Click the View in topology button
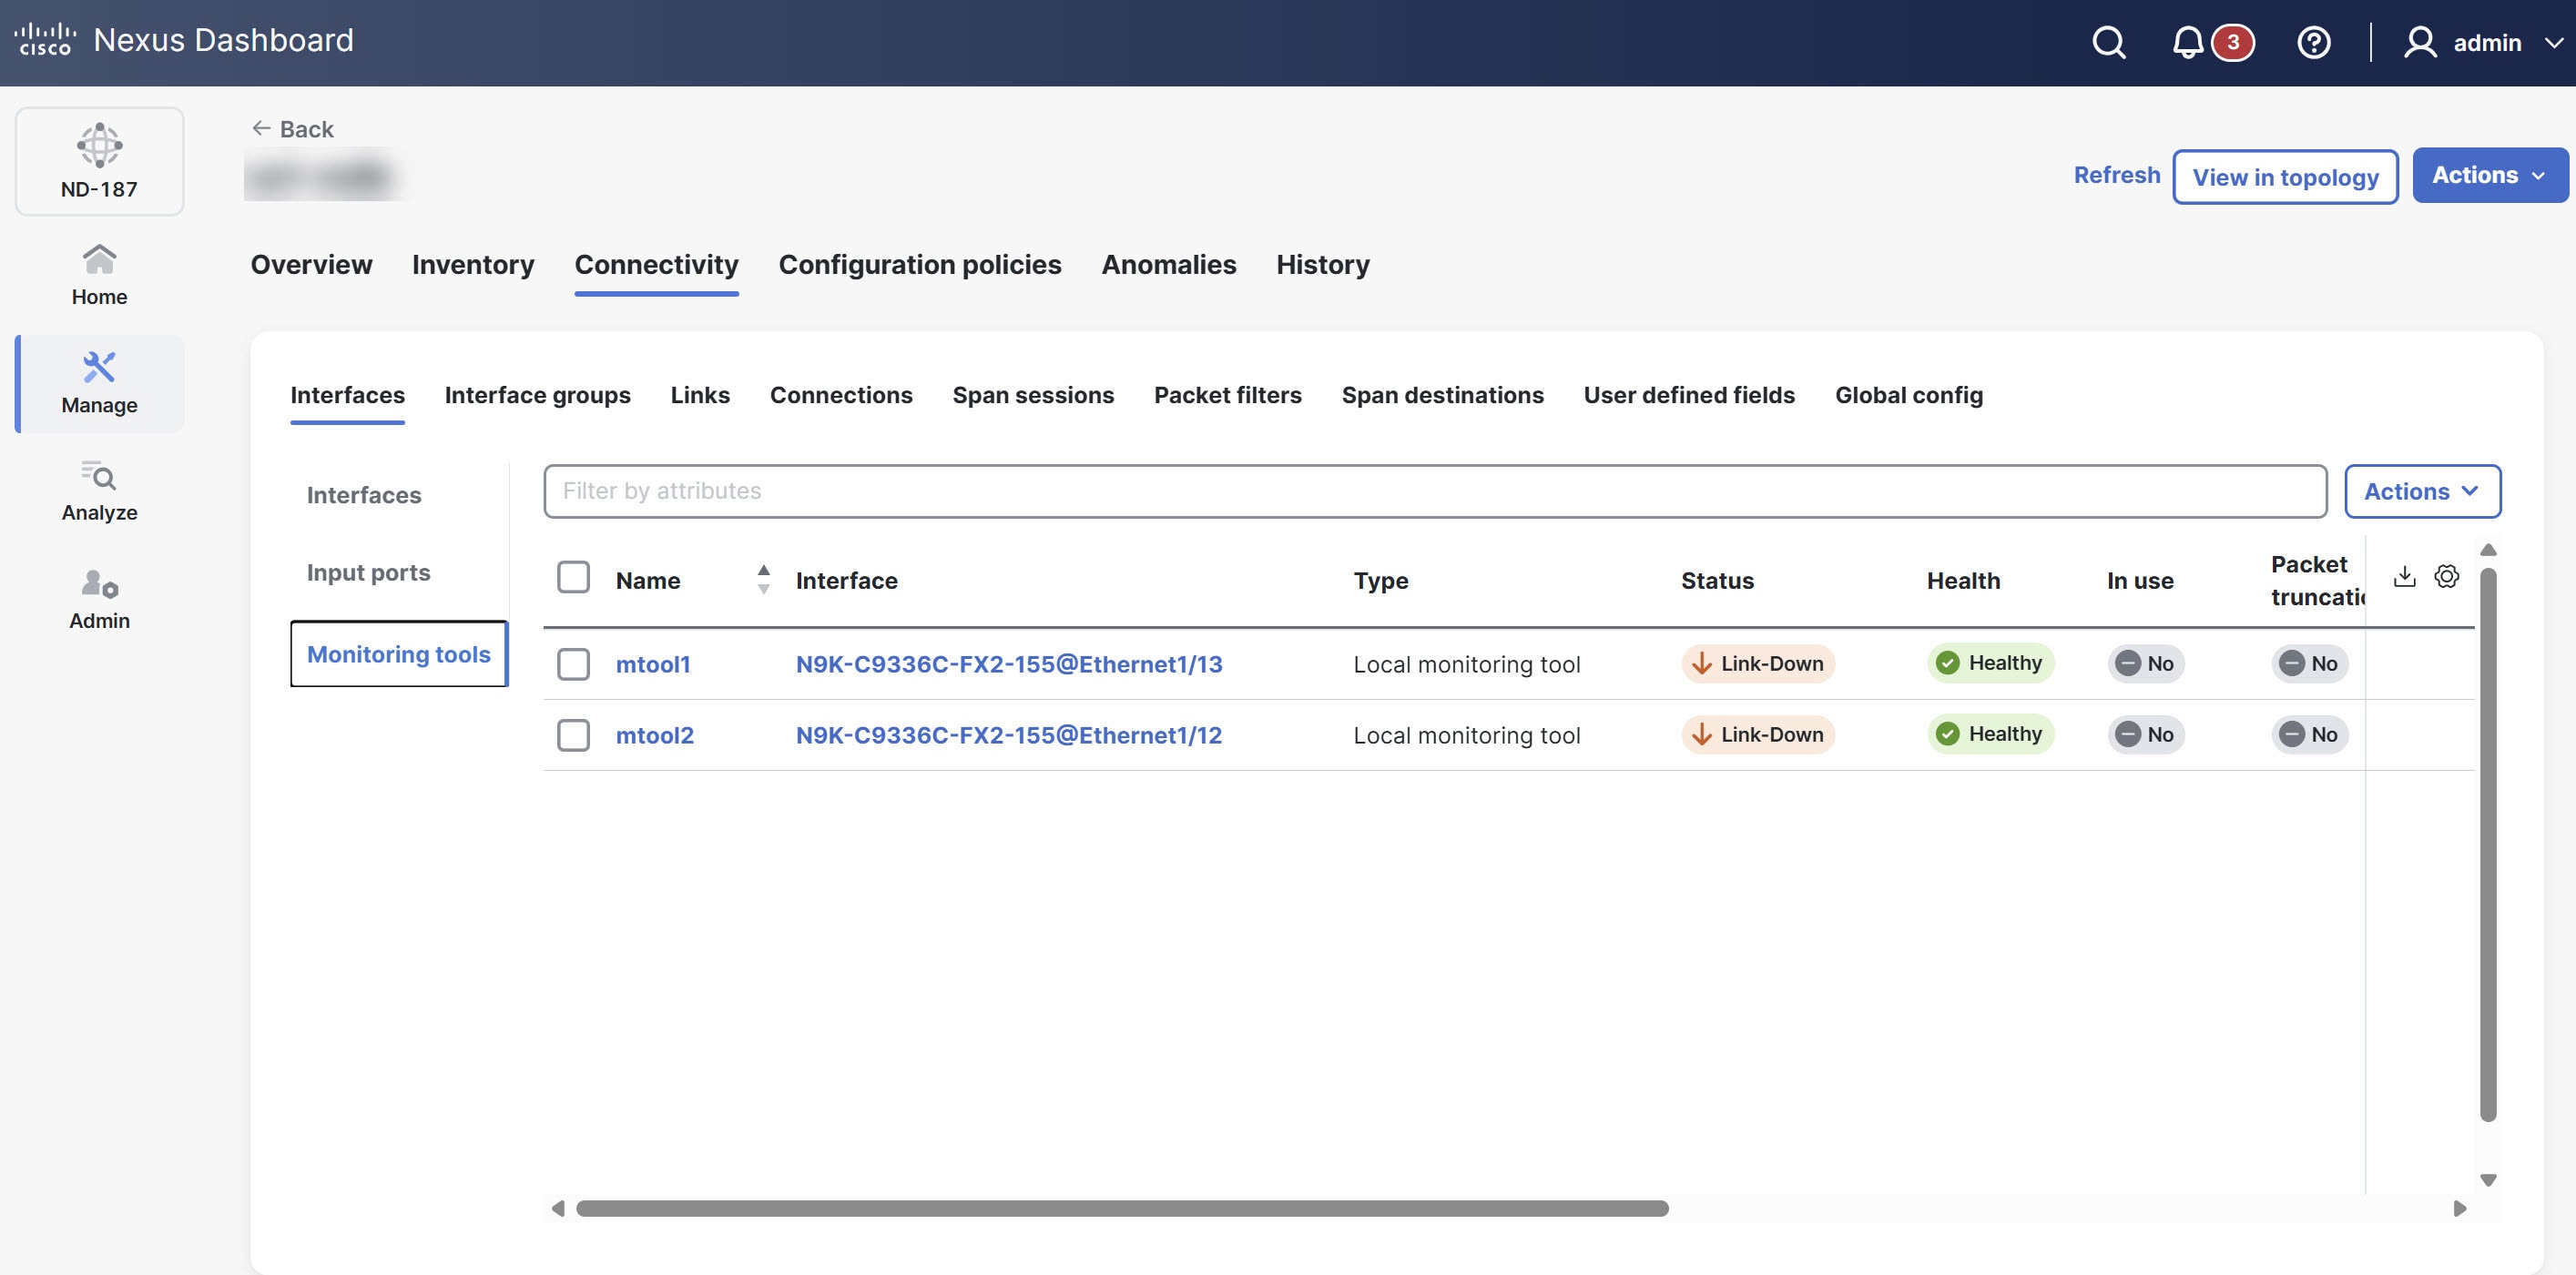Viewport: 2576px width, 1275px height. [2285, 177]
